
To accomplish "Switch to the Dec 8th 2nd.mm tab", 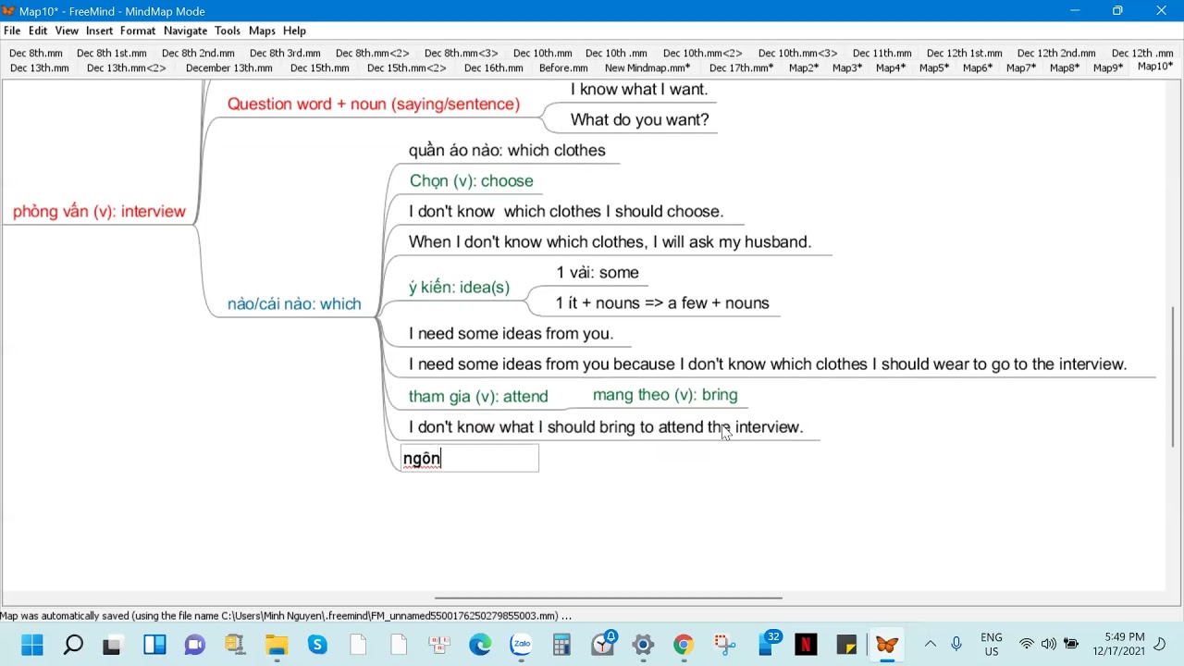I will pyautogui.click(x=198, y=53).
